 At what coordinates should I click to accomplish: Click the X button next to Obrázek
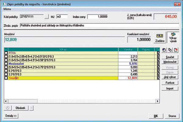click(31, 108)
